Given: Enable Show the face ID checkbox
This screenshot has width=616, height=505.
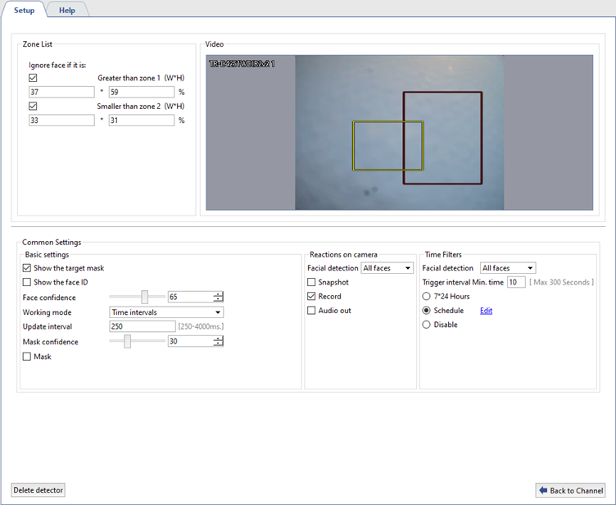Looking at the screenshot, I should click(28, 283).
